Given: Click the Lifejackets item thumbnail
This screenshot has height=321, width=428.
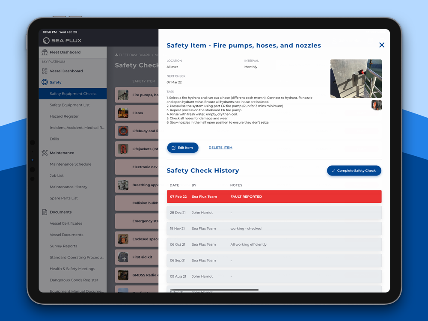Looking at the screenshot, I should pyautogui.click(x=123, y=149).
